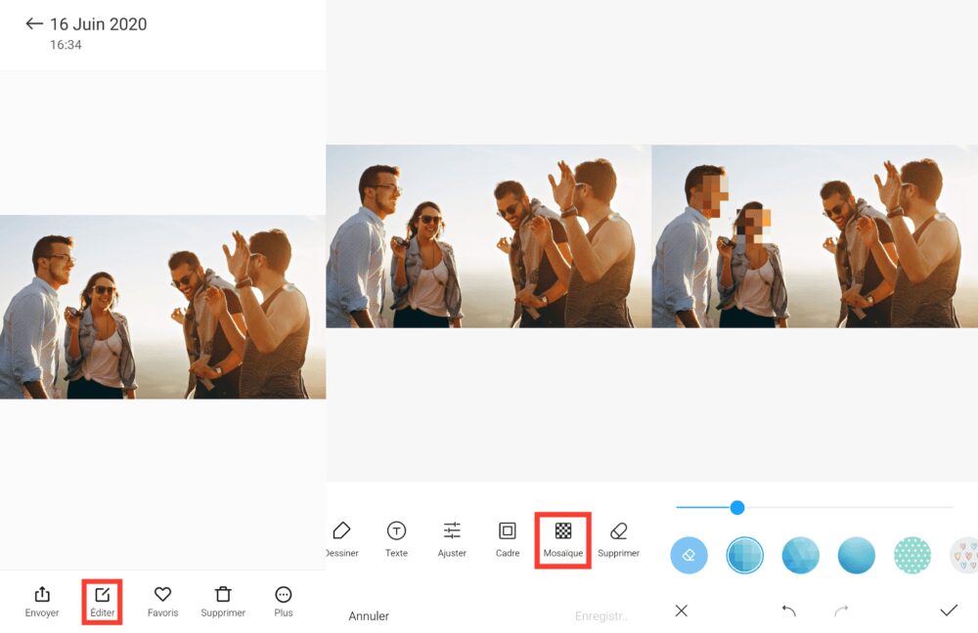978x633 pixels.
Task: Expand more mosaic styles on the right
Action: (x=962, y=554)
